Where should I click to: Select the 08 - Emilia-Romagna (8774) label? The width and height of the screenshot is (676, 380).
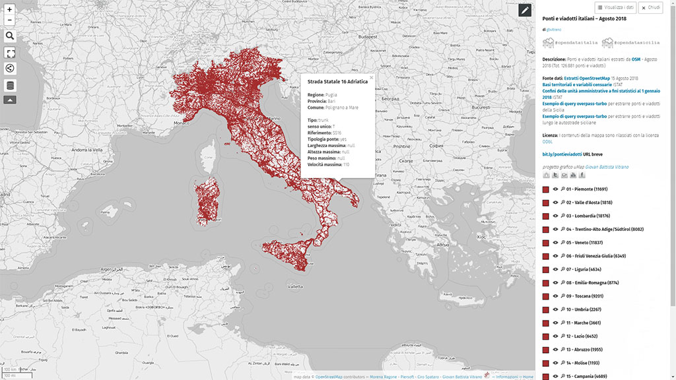pyautogui.click(x=592, y=282)
